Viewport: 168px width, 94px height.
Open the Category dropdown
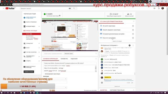tap(55, 79)
